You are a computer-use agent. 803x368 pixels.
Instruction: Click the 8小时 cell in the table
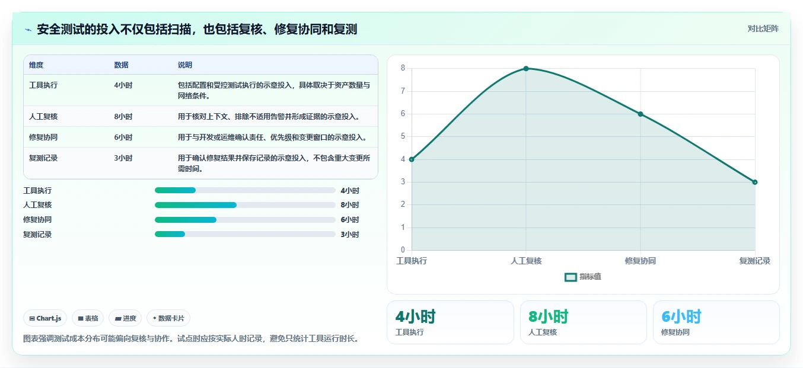[x=123, y=117]
